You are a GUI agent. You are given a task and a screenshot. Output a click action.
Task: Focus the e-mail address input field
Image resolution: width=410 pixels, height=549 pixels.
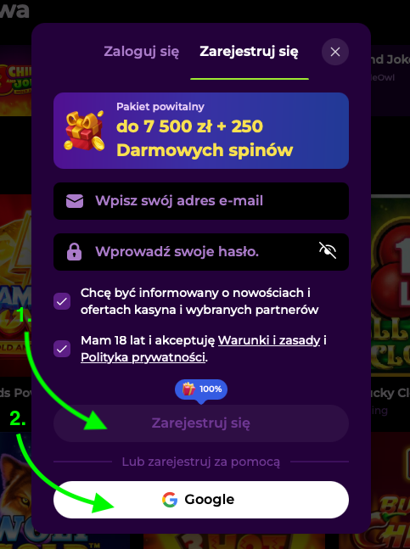201,201
